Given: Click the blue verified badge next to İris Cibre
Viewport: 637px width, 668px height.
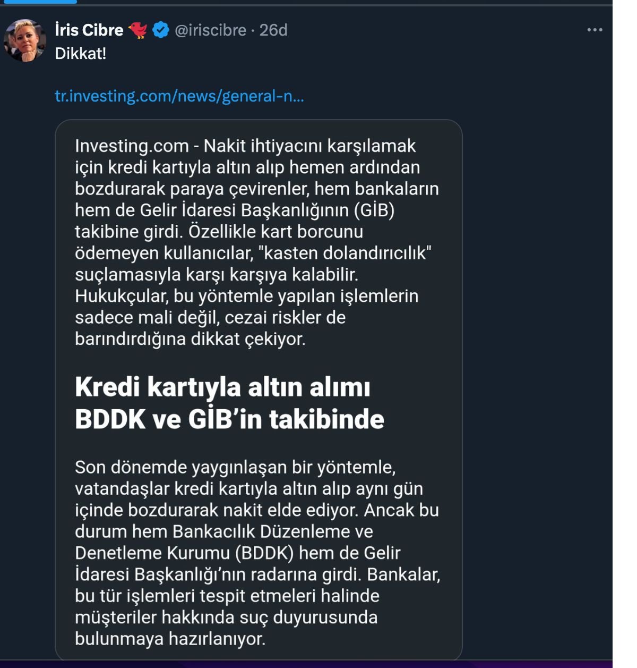Looking at the screenshot, I should tap(161, 30).
